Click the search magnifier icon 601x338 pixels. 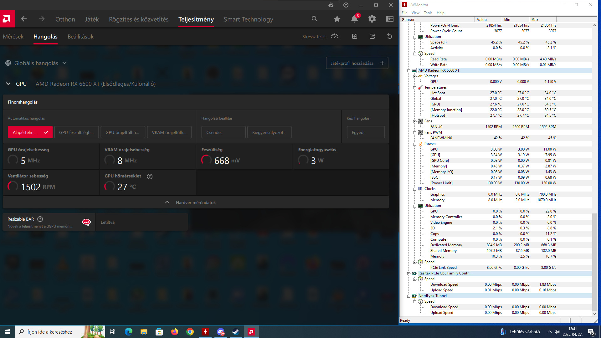click(314, 19)
